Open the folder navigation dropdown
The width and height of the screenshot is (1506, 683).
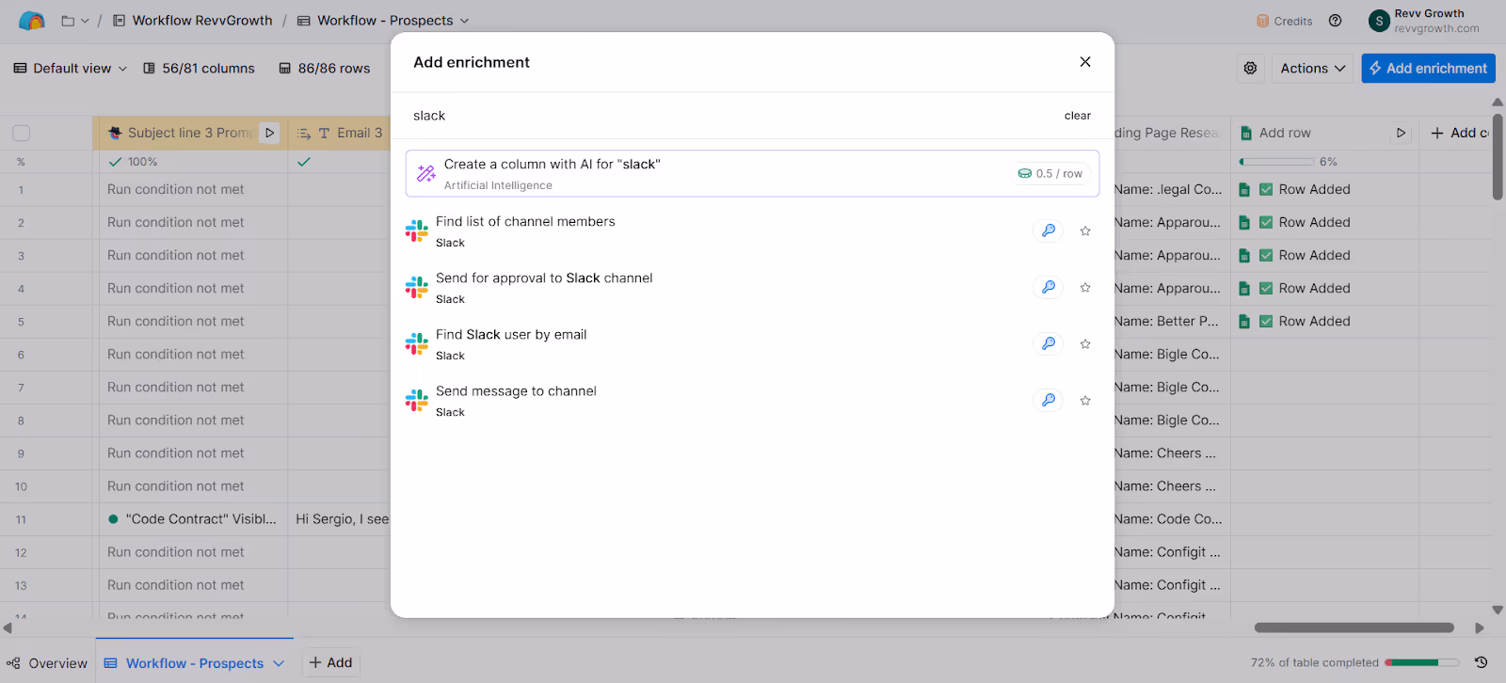pos(75,21)
